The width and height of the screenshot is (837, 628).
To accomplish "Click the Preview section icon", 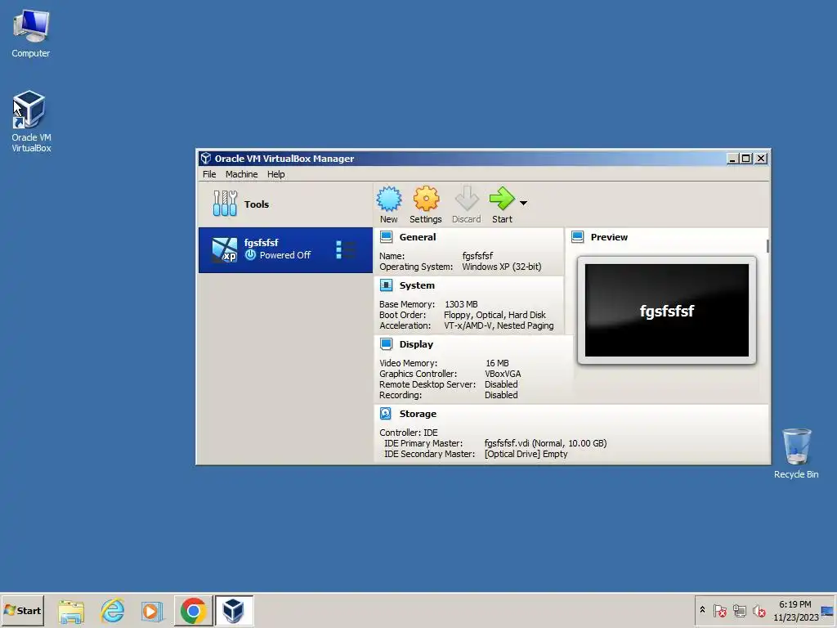I will tap(578, 237).
